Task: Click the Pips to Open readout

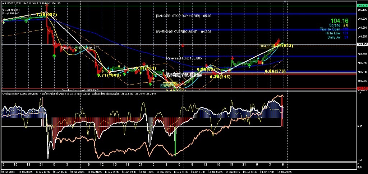Action: pos(334,29)
